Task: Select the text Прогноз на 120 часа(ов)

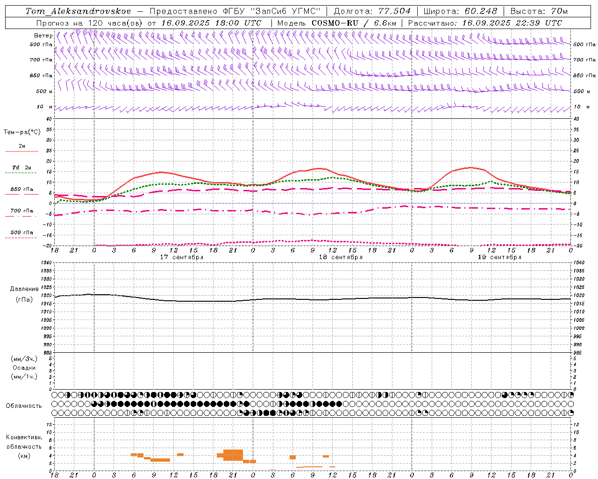Action: click(90, 23)
